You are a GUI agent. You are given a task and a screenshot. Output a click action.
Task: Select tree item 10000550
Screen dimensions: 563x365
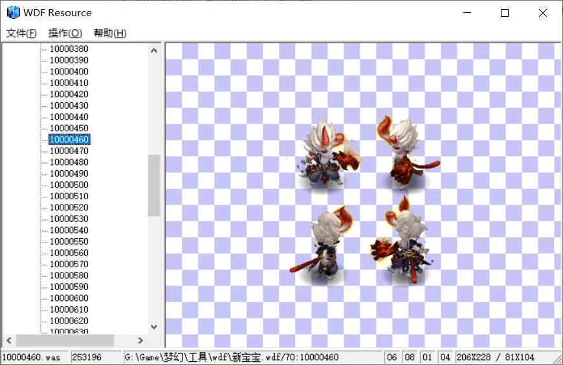[x=69, y=241]
